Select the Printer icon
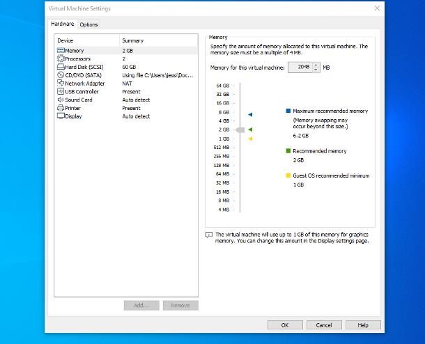 (x=61, y=108)
